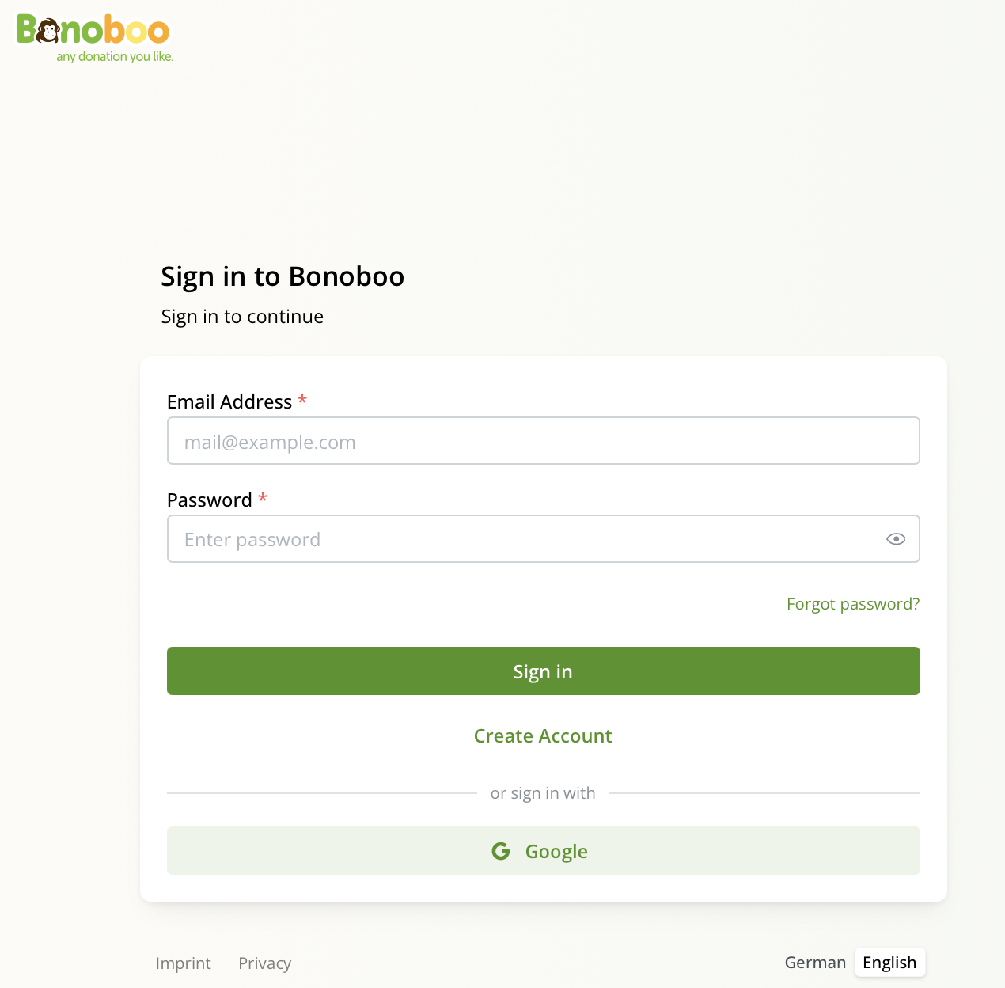Click the "or sign in with" divider text
Image resolution: width=1005 pixels, height=988 pixels.
point(543,793)
